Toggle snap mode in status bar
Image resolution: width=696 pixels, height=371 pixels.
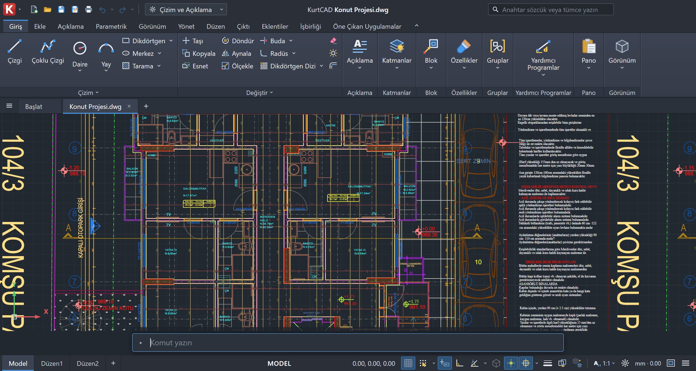[423, 363]
